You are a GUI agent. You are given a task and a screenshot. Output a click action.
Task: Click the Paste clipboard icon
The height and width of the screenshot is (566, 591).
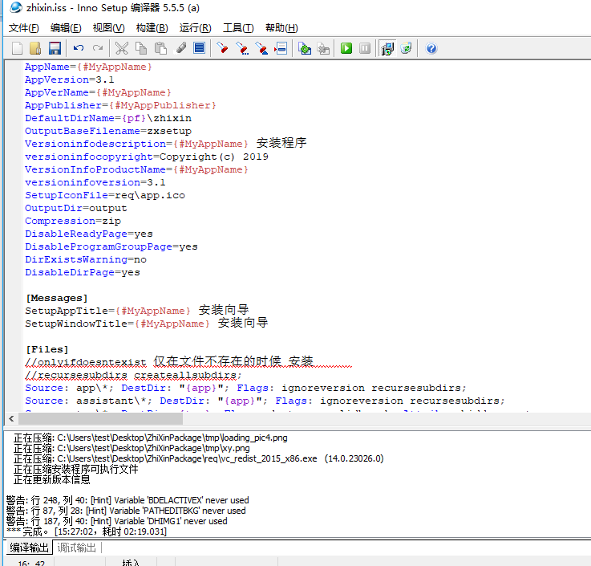[160, 48]
